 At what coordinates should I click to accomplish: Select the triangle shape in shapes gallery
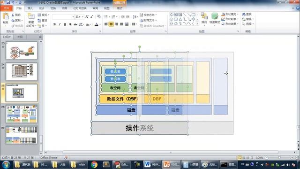pos(180,19)
